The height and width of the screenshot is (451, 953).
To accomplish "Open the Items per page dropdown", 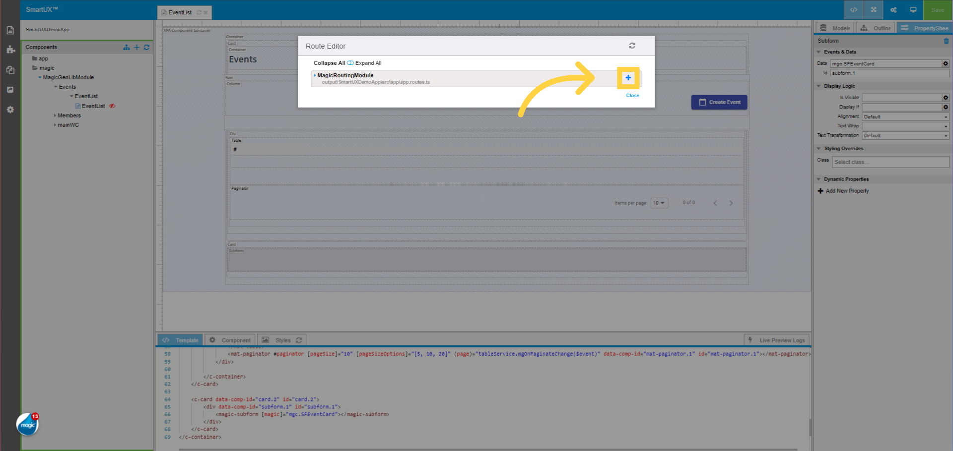I will [659, 203].
